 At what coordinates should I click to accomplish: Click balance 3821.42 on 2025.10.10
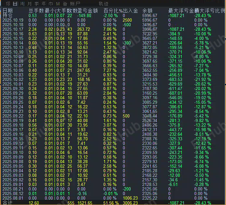150,52
